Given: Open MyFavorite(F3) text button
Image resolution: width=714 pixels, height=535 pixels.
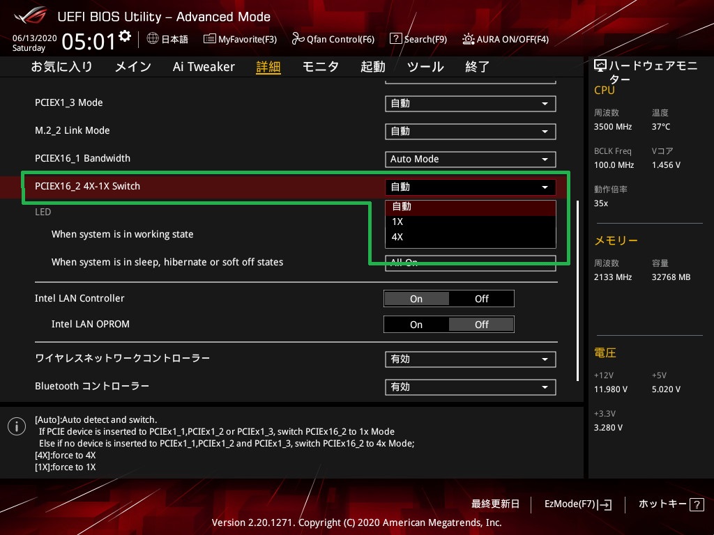Looking at the screenshot, I should (248, 40).
